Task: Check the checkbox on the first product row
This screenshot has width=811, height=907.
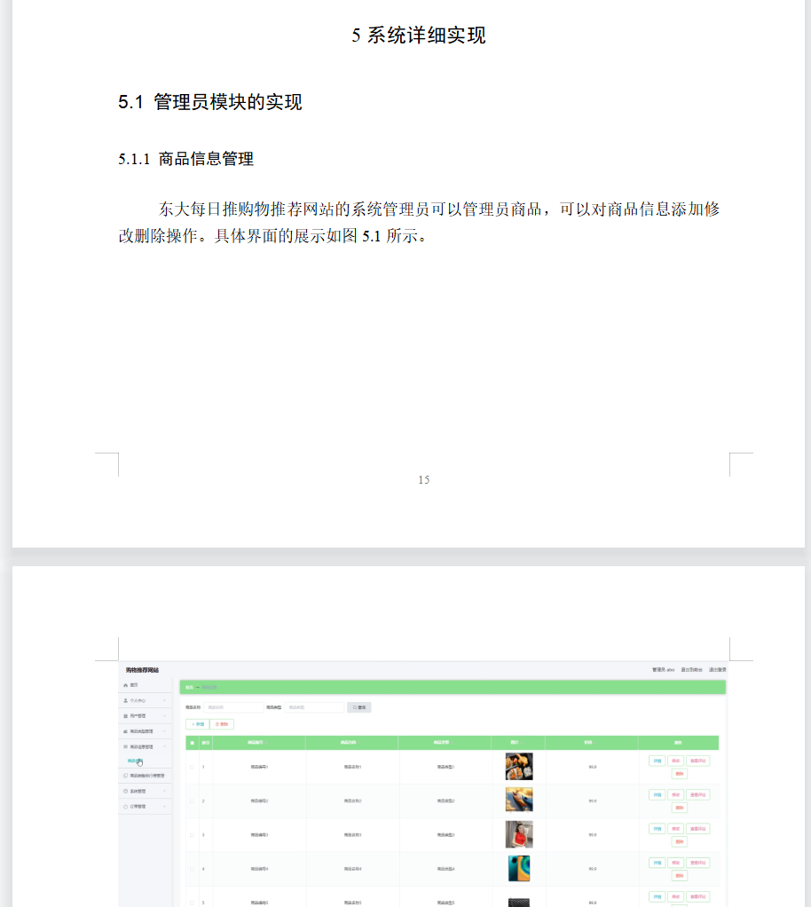Action: 192,767
